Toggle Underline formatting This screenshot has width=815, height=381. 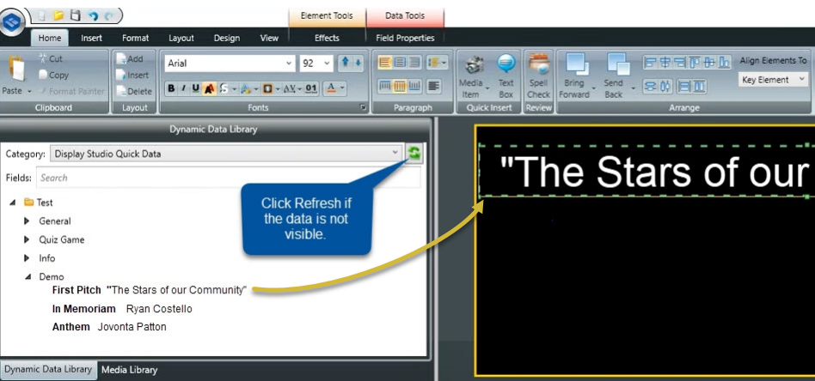pos(195,88)
